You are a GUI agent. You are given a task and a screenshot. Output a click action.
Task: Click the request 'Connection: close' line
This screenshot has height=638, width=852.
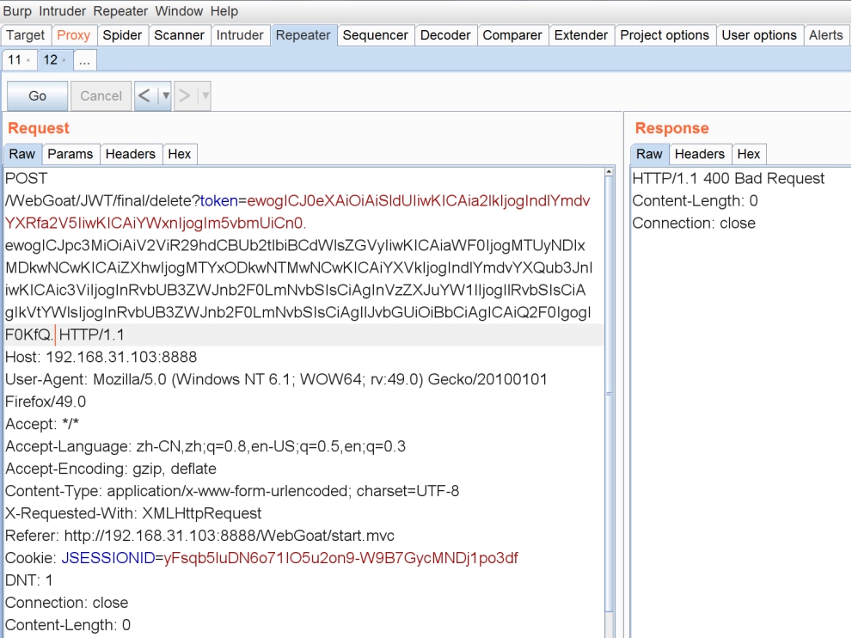(x=67, y=603)
